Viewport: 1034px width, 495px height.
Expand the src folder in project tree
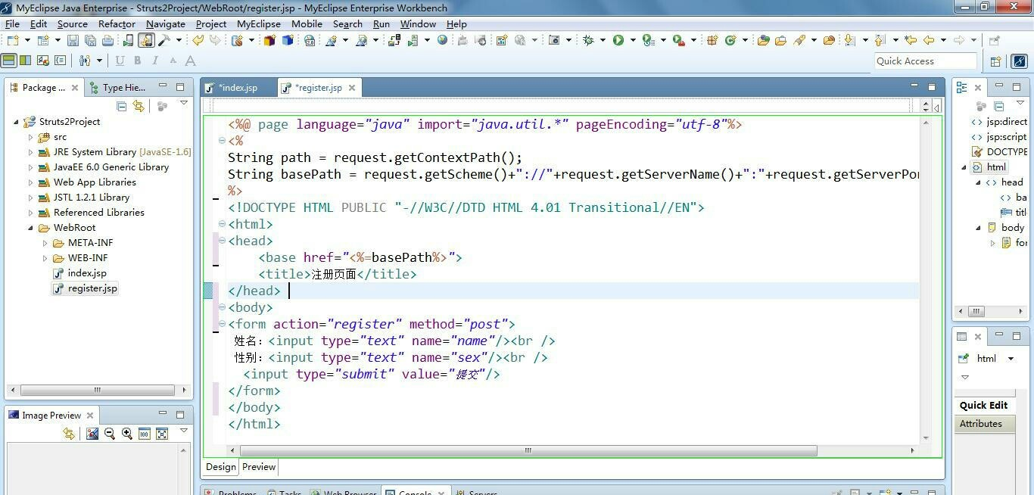pyautogui.click(x=31, y=137)
